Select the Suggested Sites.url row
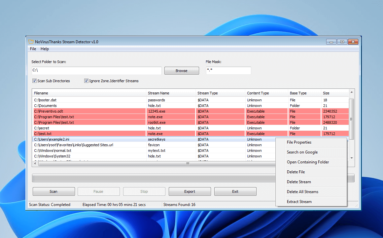This screenshot has height=238, width=383. (154, 145)
